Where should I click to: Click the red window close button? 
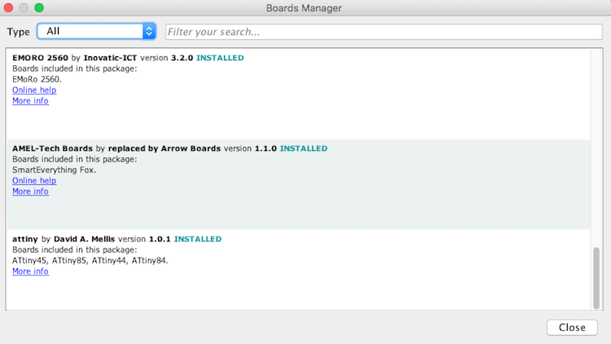9,8
